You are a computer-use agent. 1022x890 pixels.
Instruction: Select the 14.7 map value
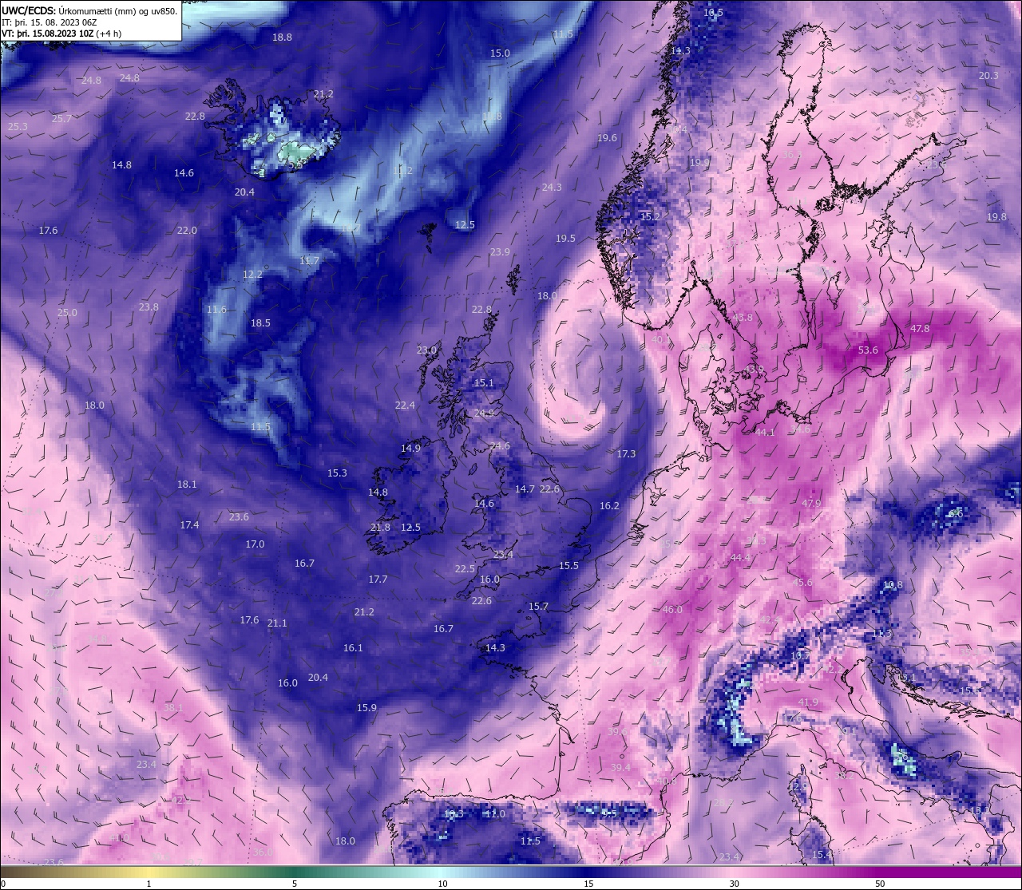(525, 489)
